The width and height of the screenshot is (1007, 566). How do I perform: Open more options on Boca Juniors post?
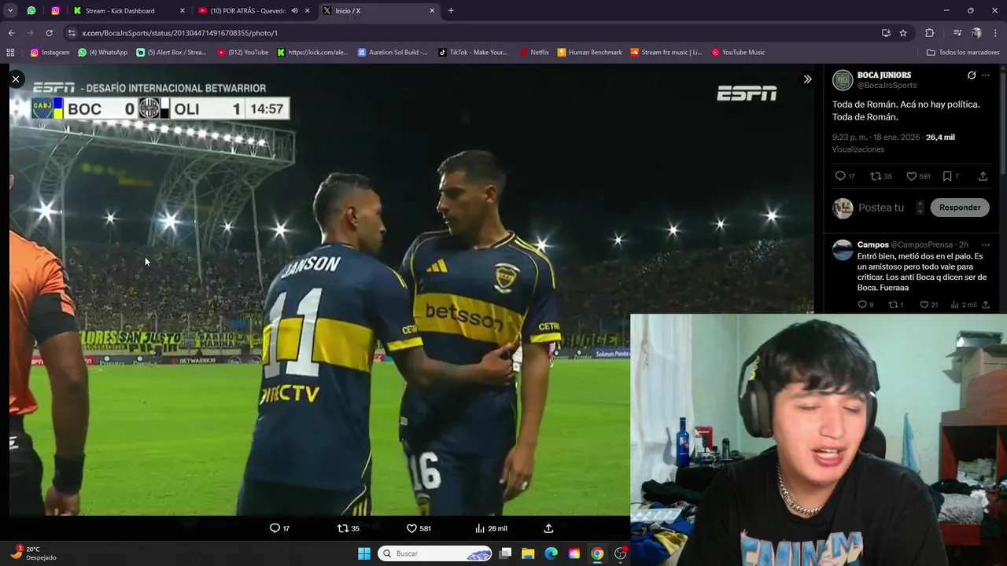click(x=986, y=75)
